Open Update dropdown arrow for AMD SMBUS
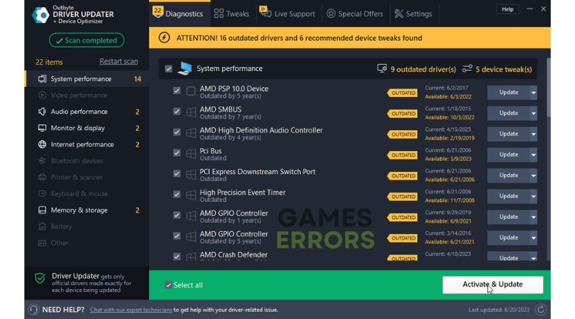Viewport: 575px width, 319px height. click(533, 113)
